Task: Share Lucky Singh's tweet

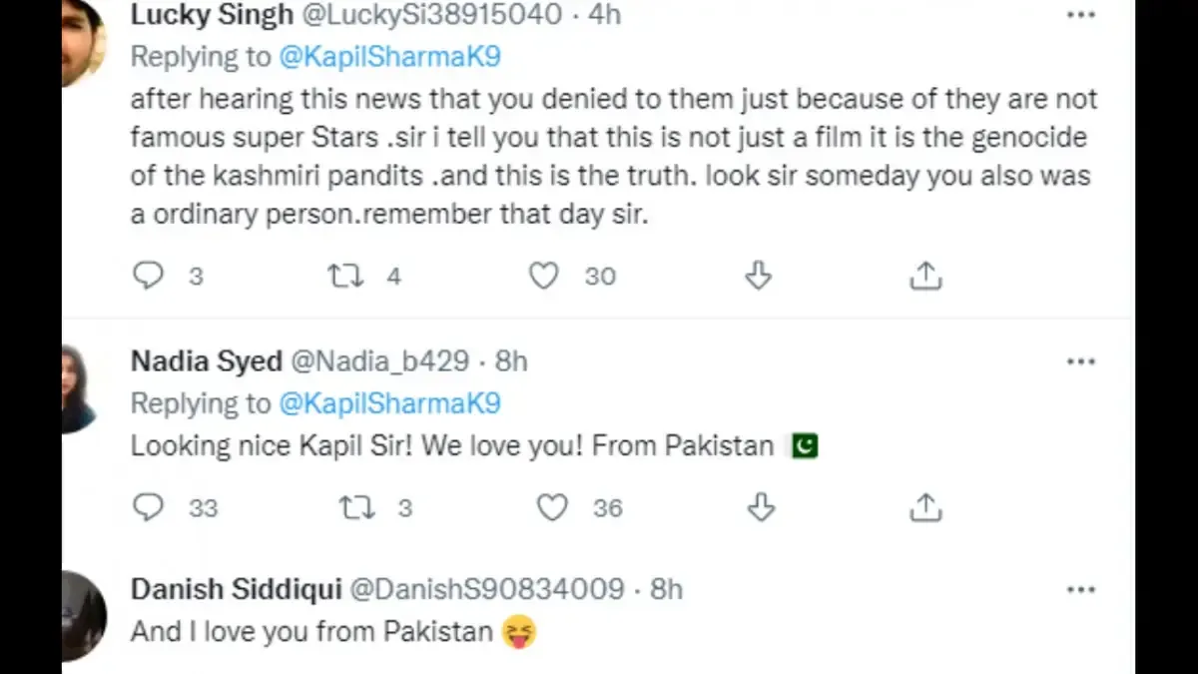Action: [925, 276]
